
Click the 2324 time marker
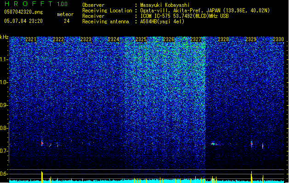113,39
